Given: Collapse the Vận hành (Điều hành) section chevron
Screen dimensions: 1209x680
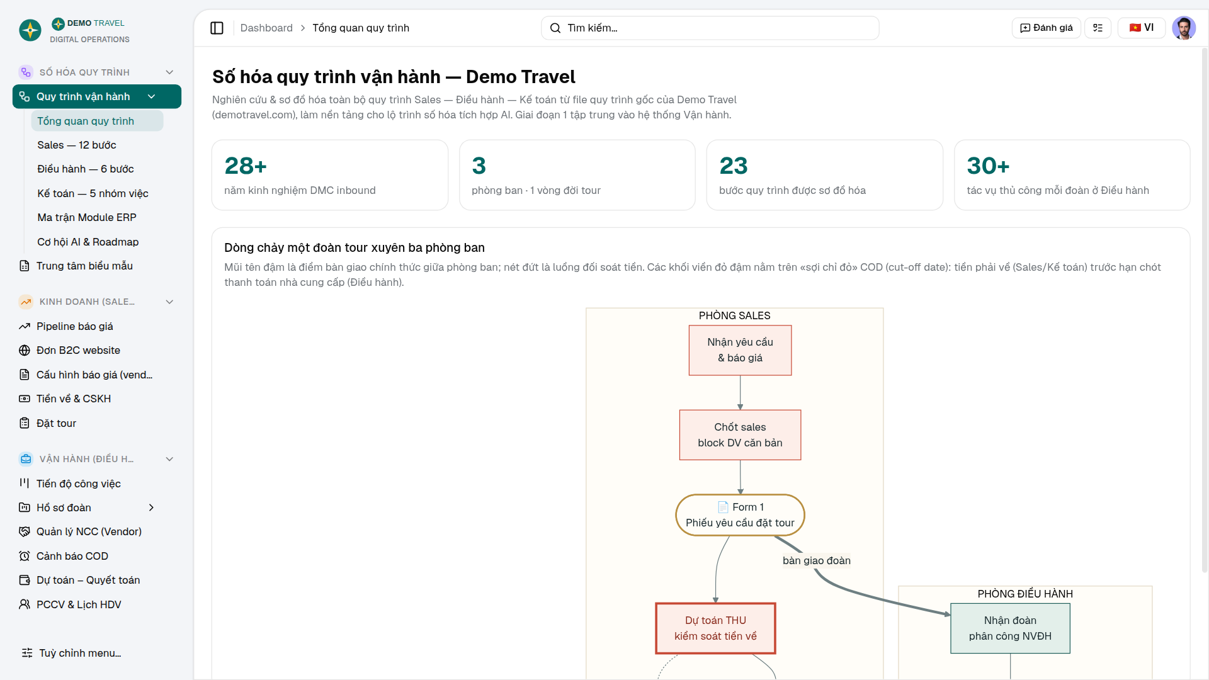Looking at the screenshot, I should click(x=169, y=459).
